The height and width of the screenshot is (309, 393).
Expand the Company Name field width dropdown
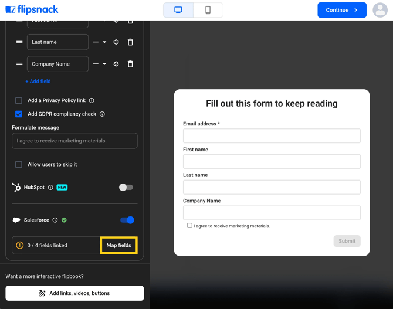[100, 64]
